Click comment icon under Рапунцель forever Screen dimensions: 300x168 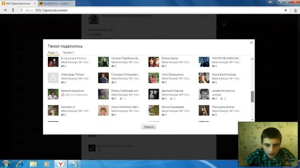[x=213, y=115]
